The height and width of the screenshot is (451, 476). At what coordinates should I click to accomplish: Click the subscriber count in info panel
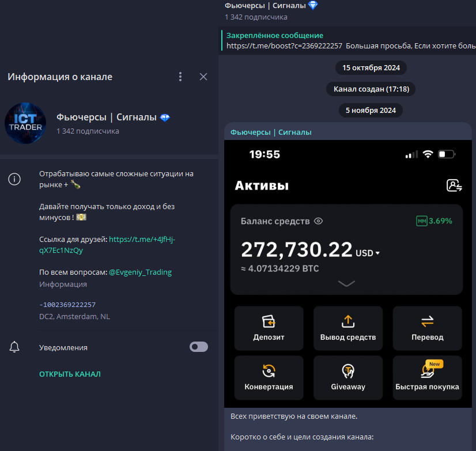(x=88, y=131)
